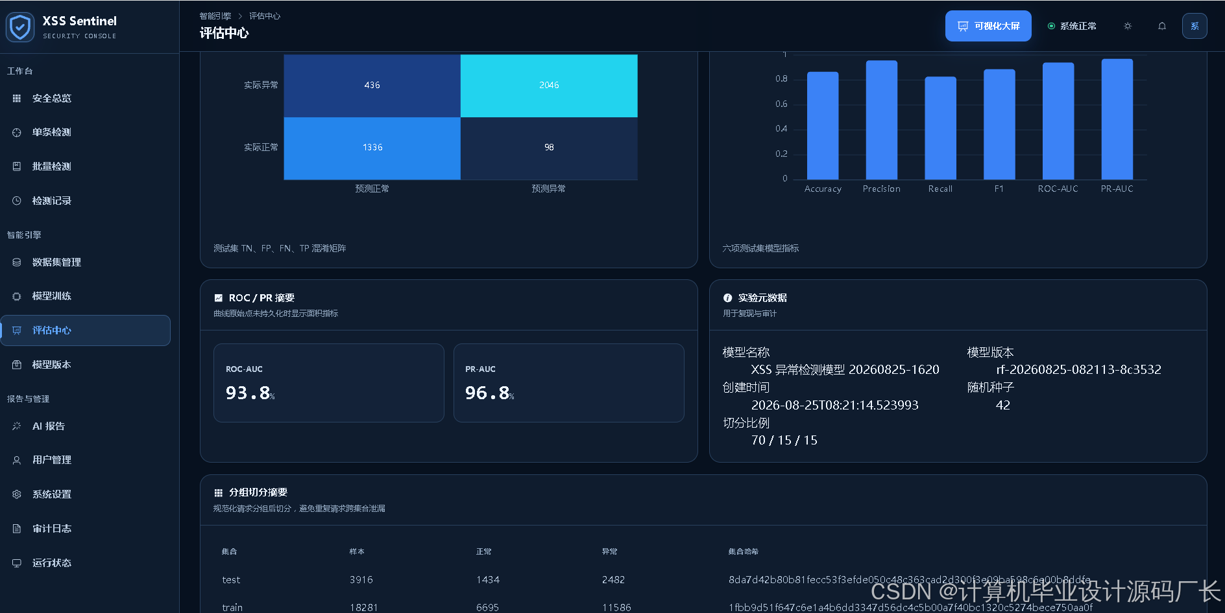Open the 可视化大屏 big screen view
Viewport: 1225px width, 613px height.
tap(988, 26)
